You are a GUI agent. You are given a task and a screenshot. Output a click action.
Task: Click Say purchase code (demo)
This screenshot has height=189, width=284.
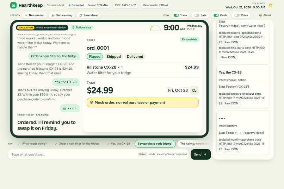pyautogui.click(x=155, y=144)
